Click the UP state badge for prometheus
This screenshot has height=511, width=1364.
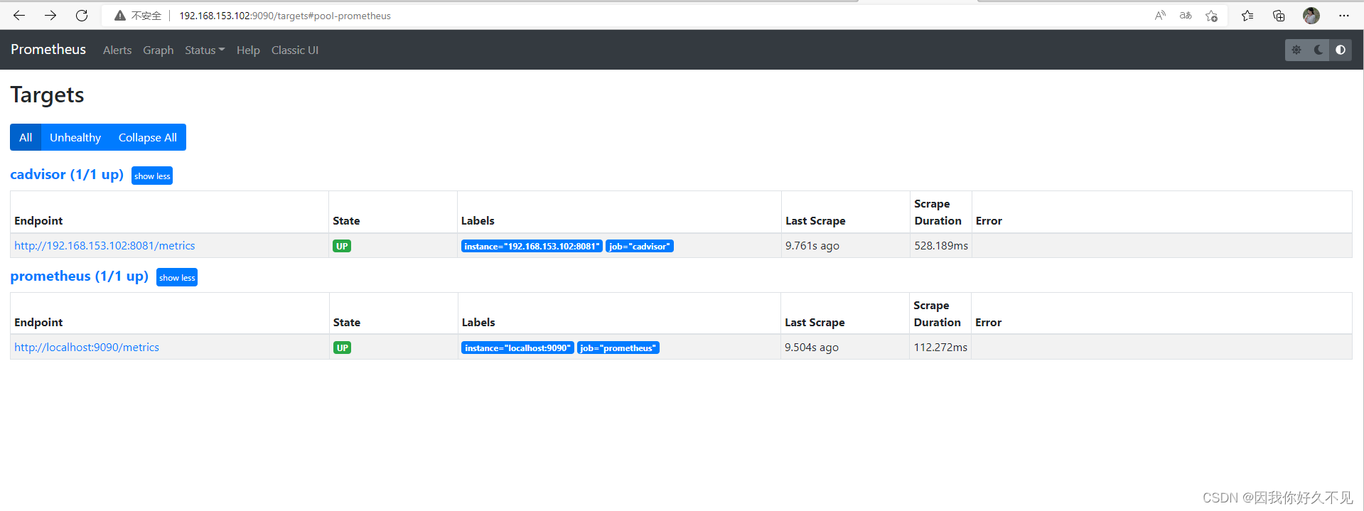click(x=343, y=348)
